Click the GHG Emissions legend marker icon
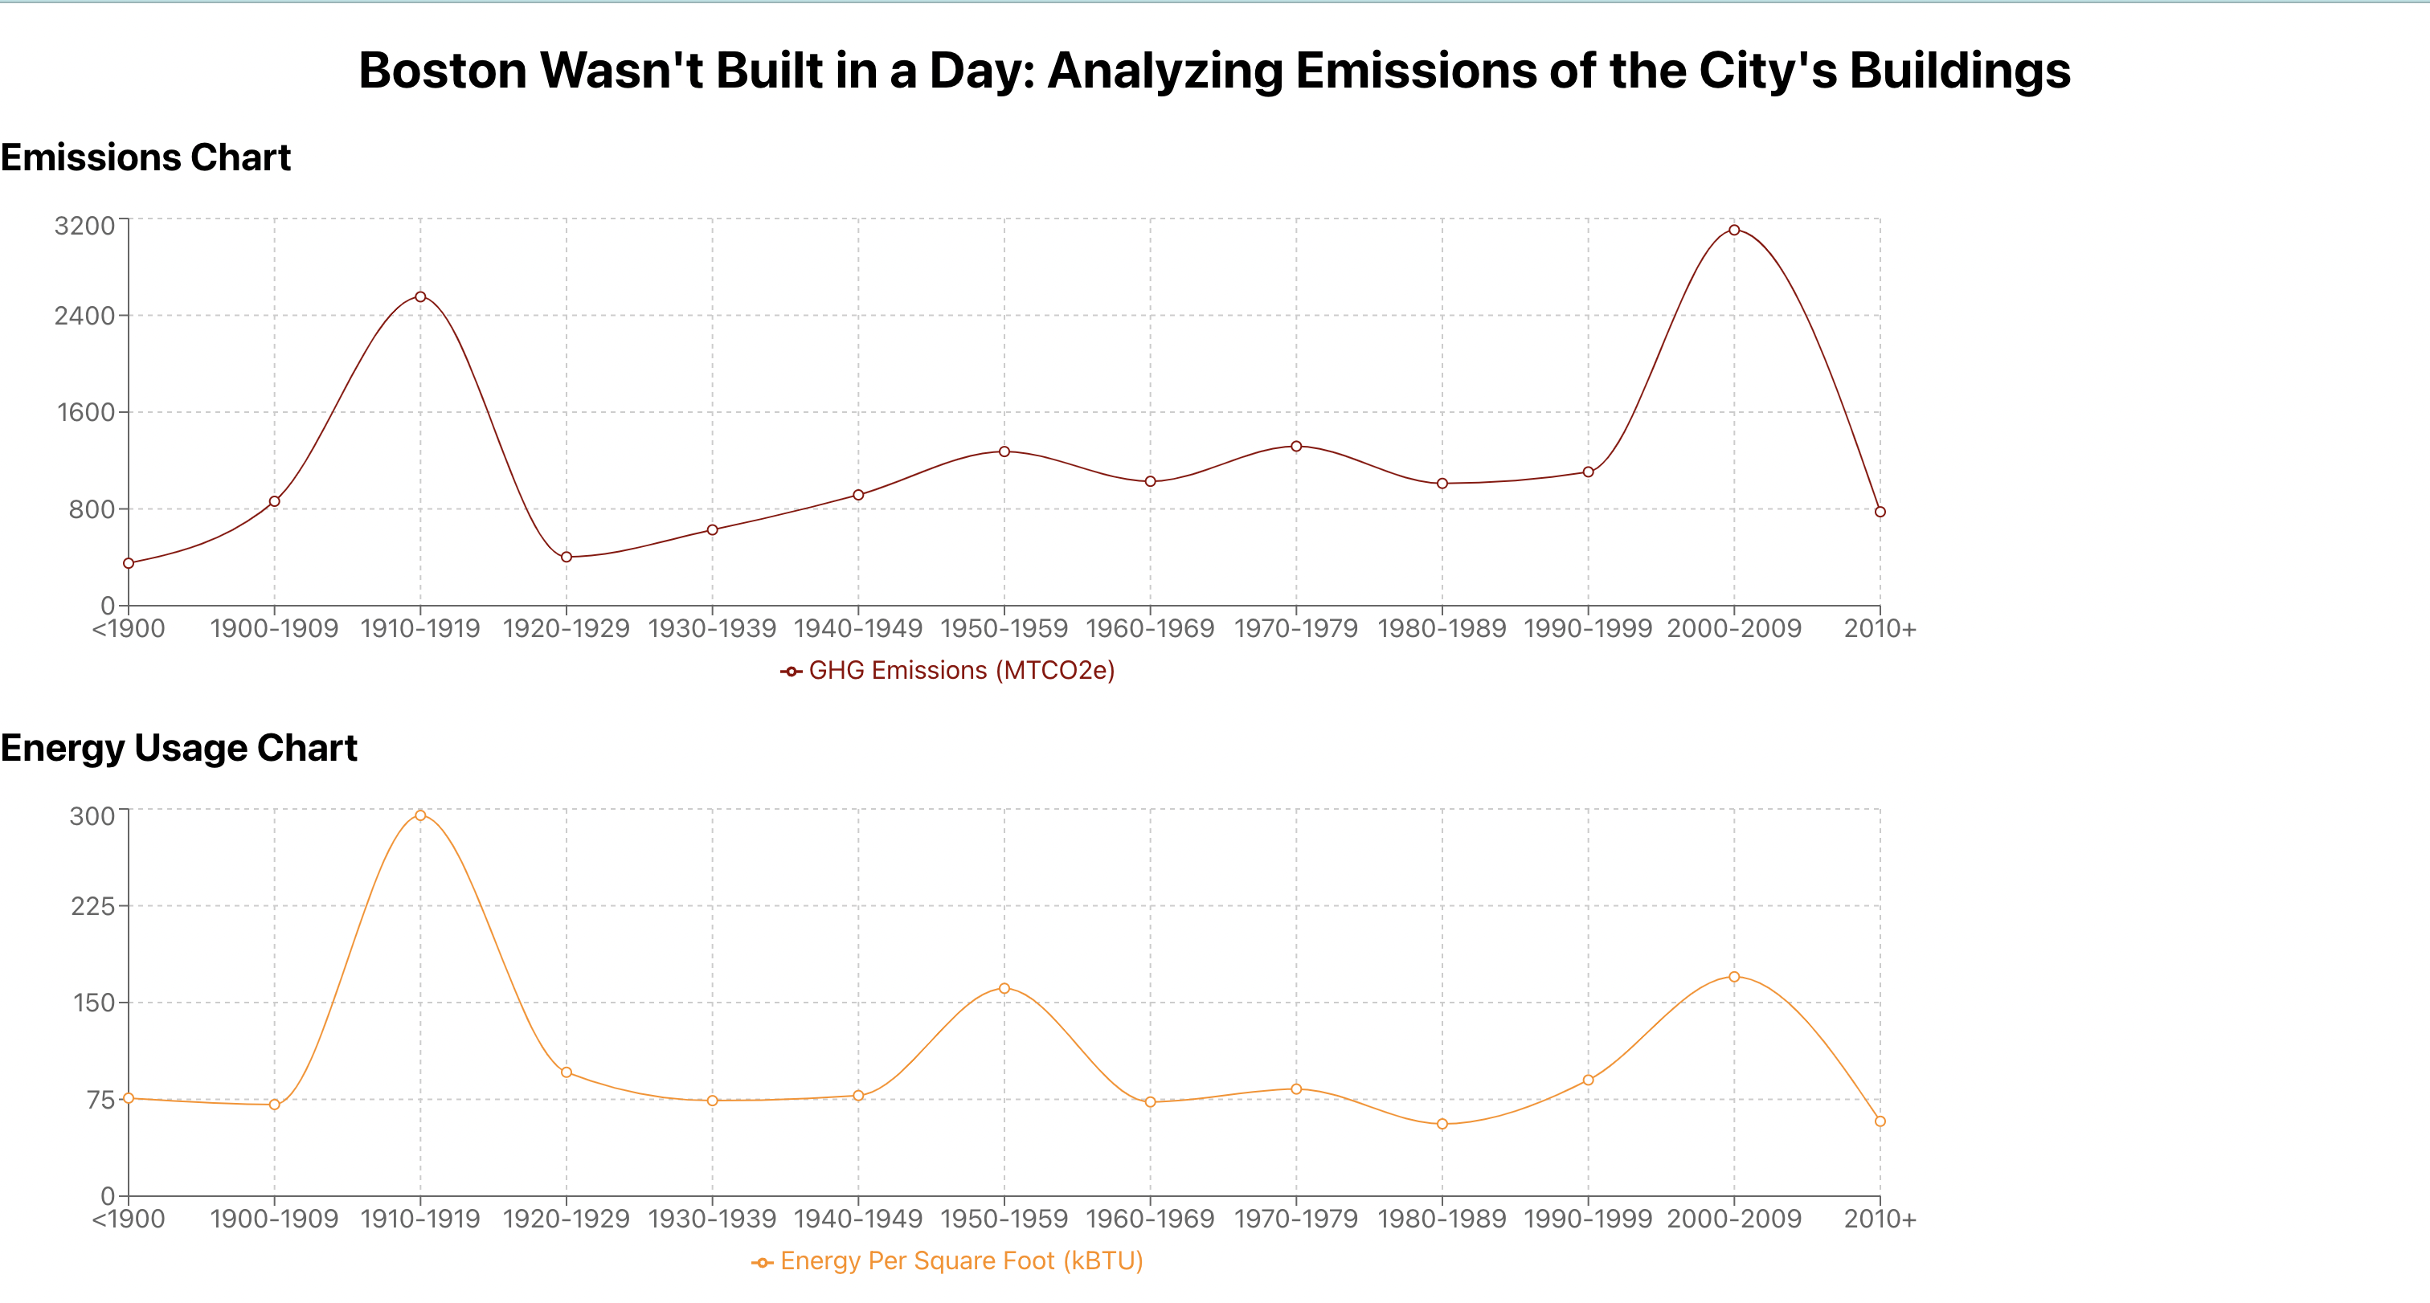2430x1303 pixels. click(x=792, y=672)
